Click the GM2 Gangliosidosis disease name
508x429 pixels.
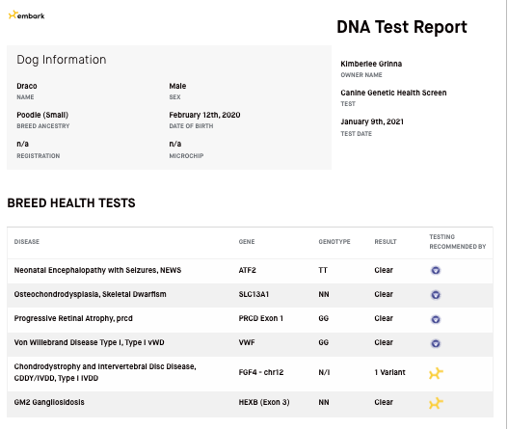pos(49,402)
